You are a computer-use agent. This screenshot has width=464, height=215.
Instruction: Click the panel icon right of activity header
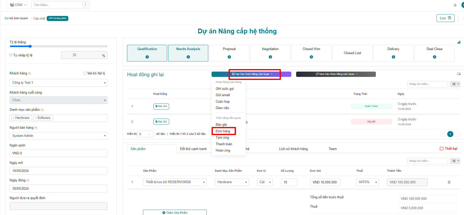tap(459, 74)
